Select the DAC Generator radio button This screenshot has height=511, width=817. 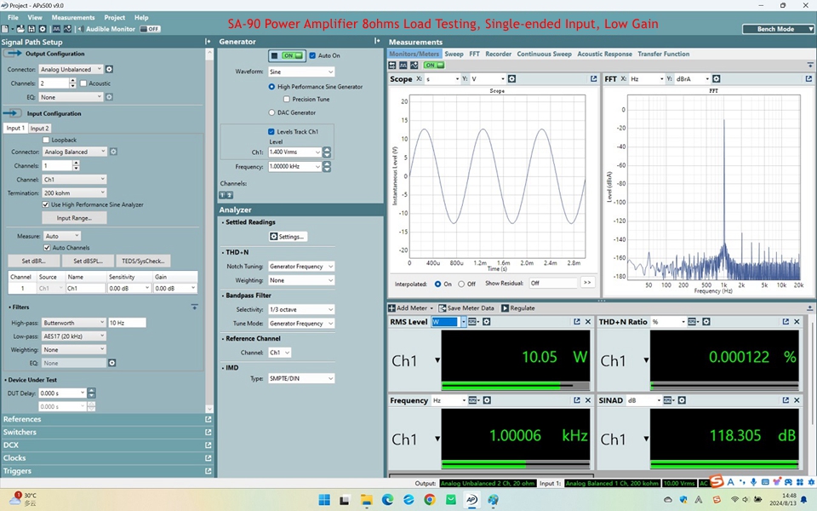coord(271,112)
